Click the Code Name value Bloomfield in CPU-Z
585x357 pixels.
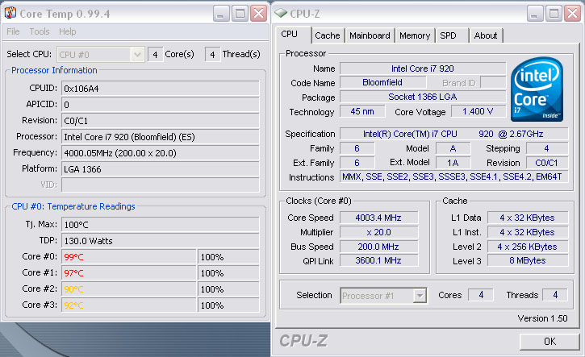click(382, 82)
